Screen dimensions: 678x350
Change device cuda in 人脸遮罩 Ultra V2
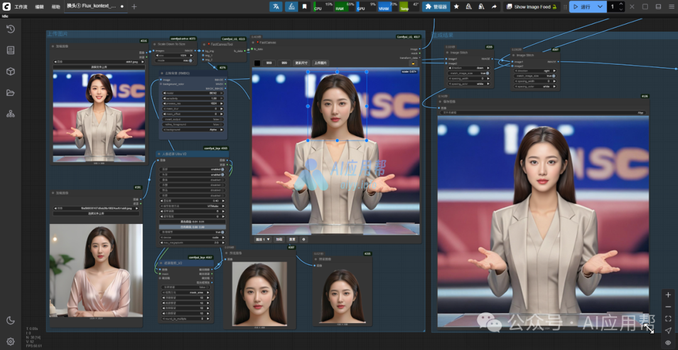(193, 237)
